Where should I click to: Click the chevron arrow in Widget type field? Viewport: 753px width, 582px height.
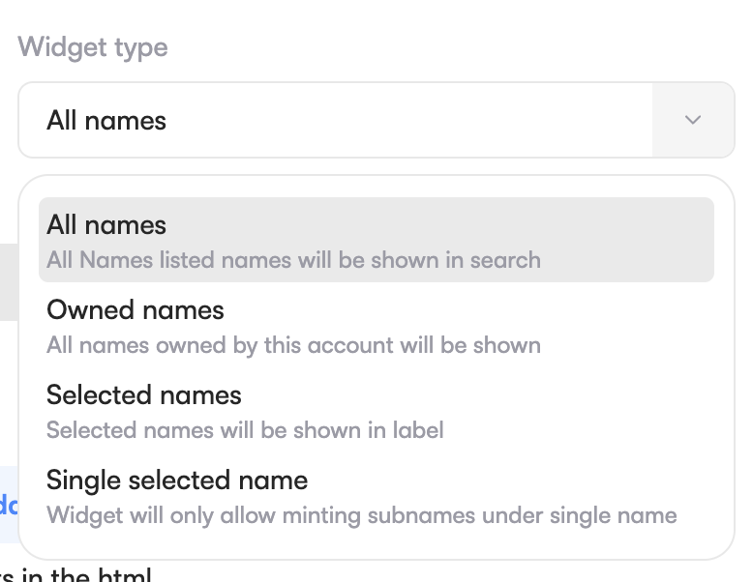coord(693,120)
